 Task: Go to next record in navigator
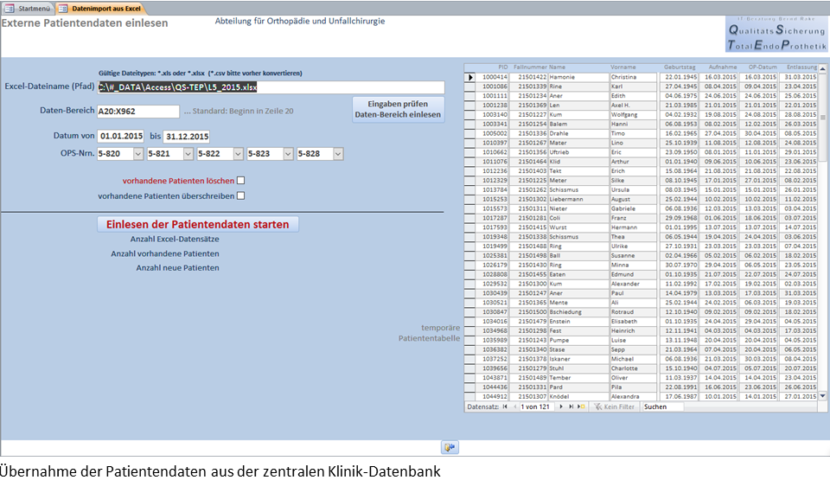[561, 406]
